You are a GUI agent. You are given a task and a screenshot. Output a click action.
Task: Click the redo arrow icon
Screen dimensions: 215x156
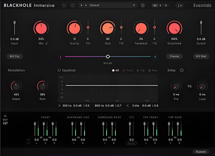(x=73, y=5)
